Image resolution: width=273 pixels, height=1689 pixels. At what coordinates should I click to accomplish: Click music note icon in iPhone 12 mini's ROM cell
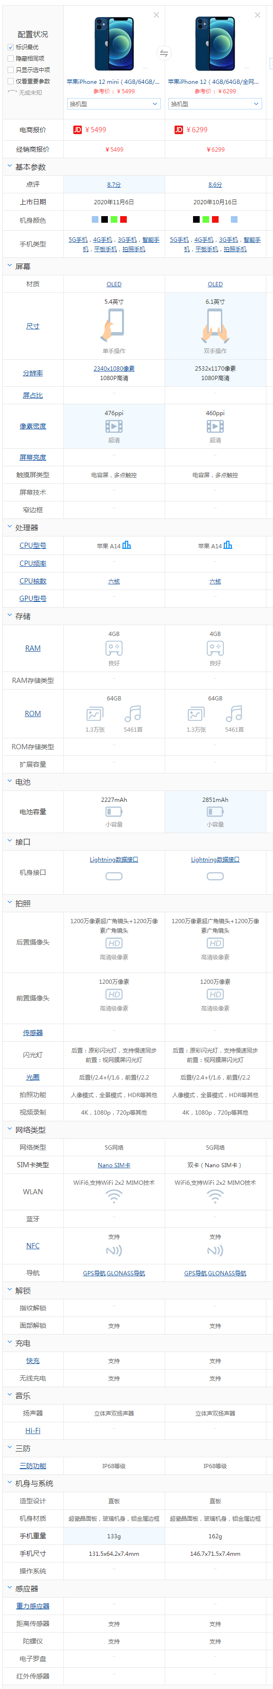tap(133, 713)
